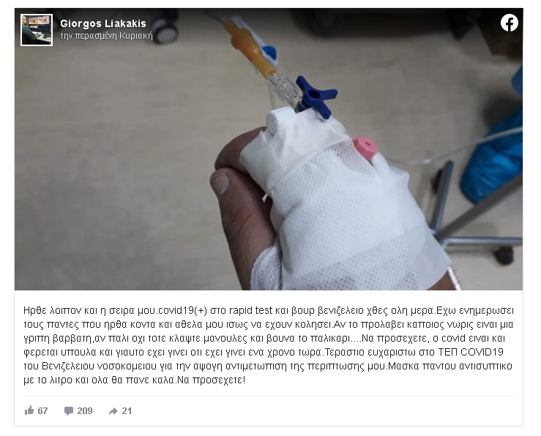Click the thumb fingernail in the photo

(x=220, y=183)
